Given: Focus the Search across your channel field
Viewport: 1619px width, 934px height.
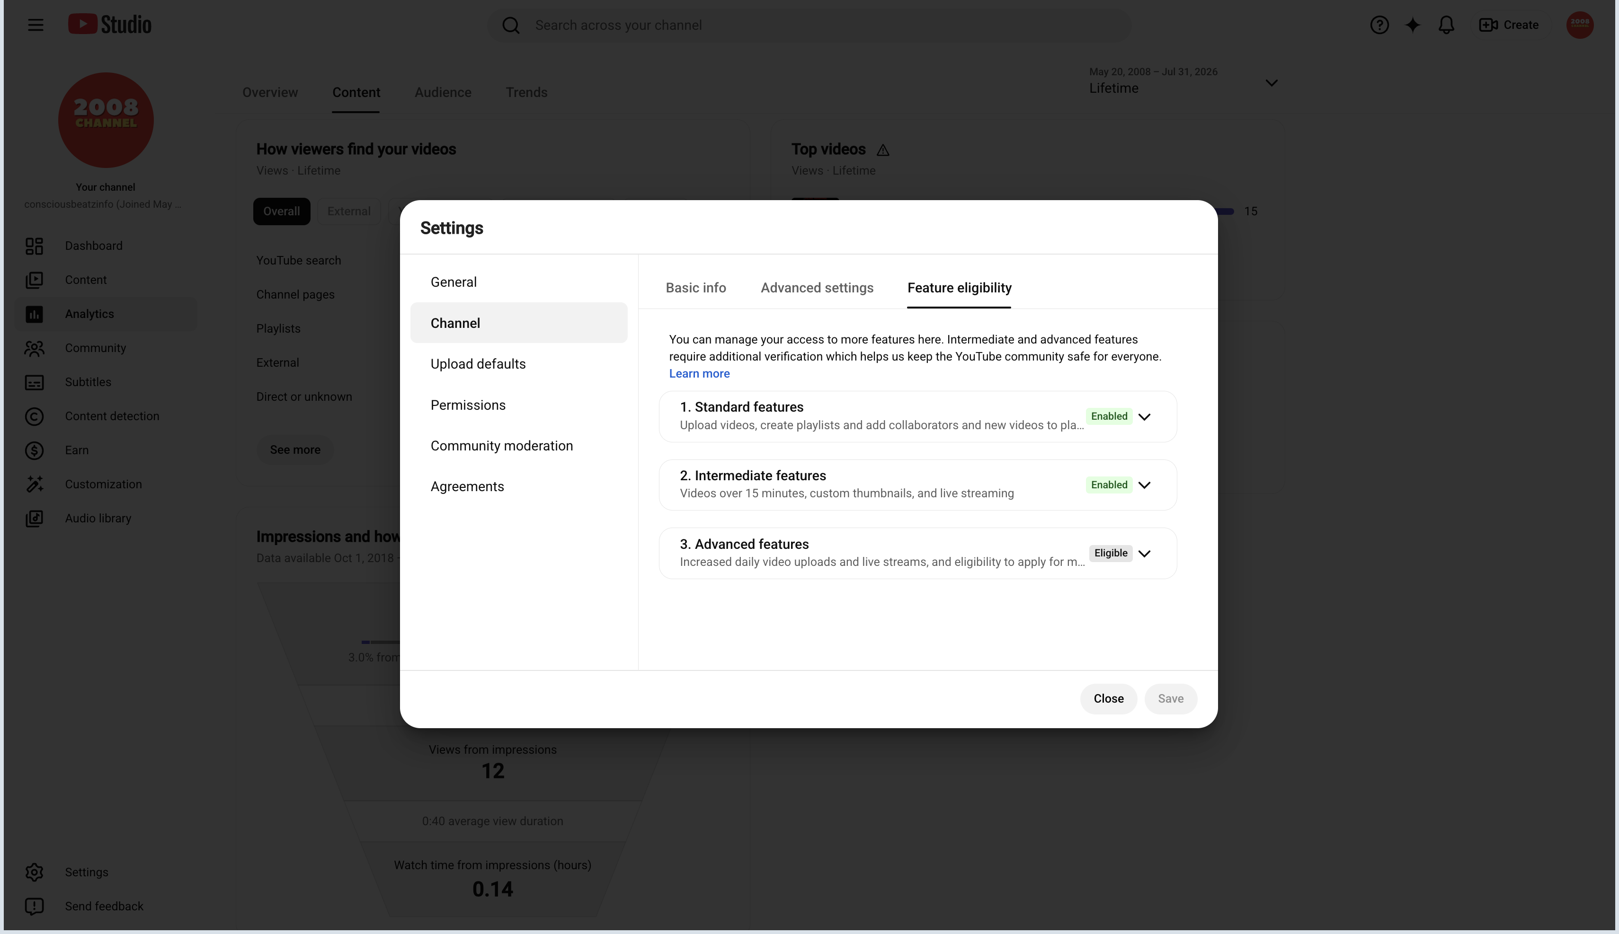Looking at the screenshot, I should pyautogui.click(x=809, y=25).
